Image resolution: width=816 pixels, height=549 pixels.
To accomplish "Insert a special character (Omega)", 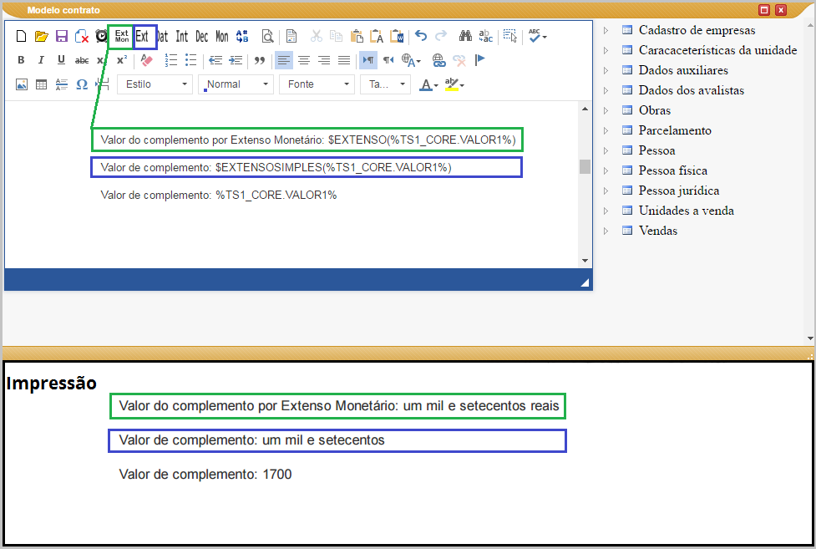I will (82, 84).
